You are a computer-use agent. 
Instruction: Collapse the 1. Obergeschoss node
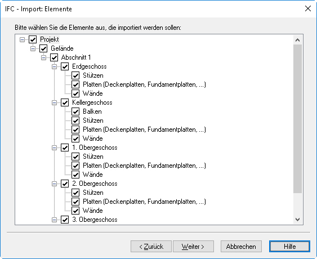55,148
